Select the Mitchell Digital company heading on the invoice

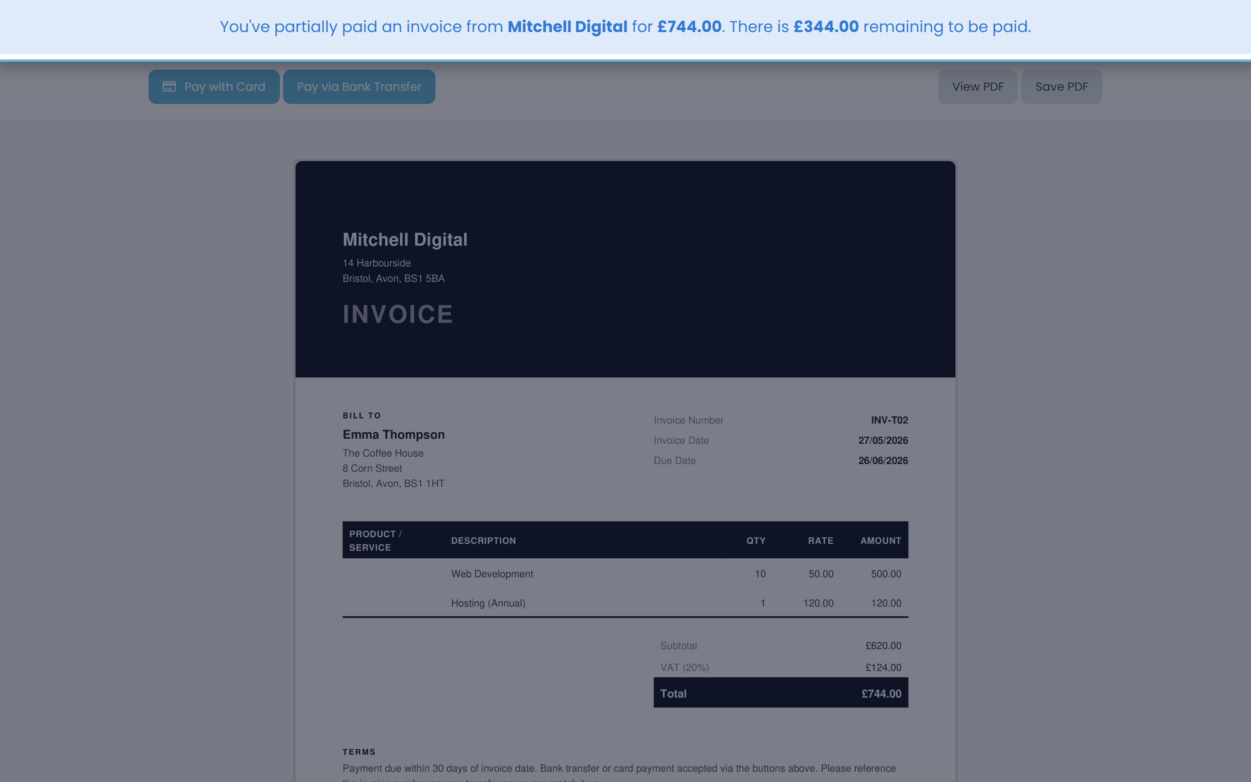point(405,239)
